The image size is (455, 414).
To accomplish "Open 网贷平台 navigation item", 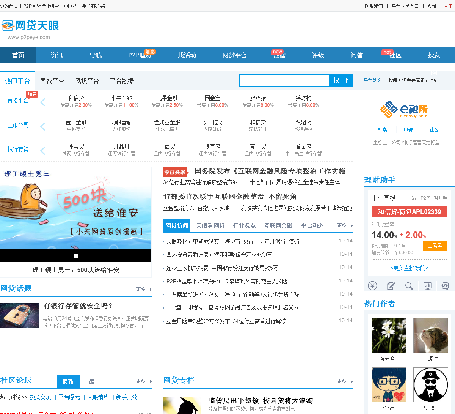I will tap(235, 55).
